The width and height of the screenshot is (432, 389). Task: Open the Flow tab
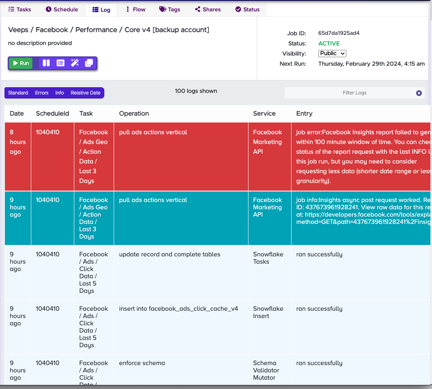136,9
